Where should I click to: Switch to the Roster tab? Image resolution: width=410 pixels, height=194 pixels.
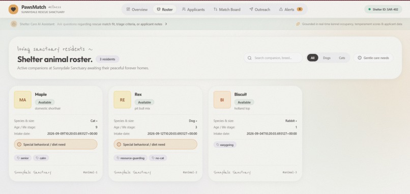[165, 10]
